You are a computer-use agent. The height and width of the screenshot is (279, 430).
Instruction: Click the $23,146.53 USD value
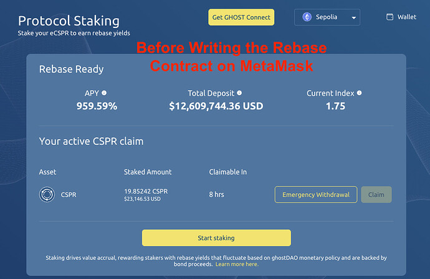coord(142,199)
